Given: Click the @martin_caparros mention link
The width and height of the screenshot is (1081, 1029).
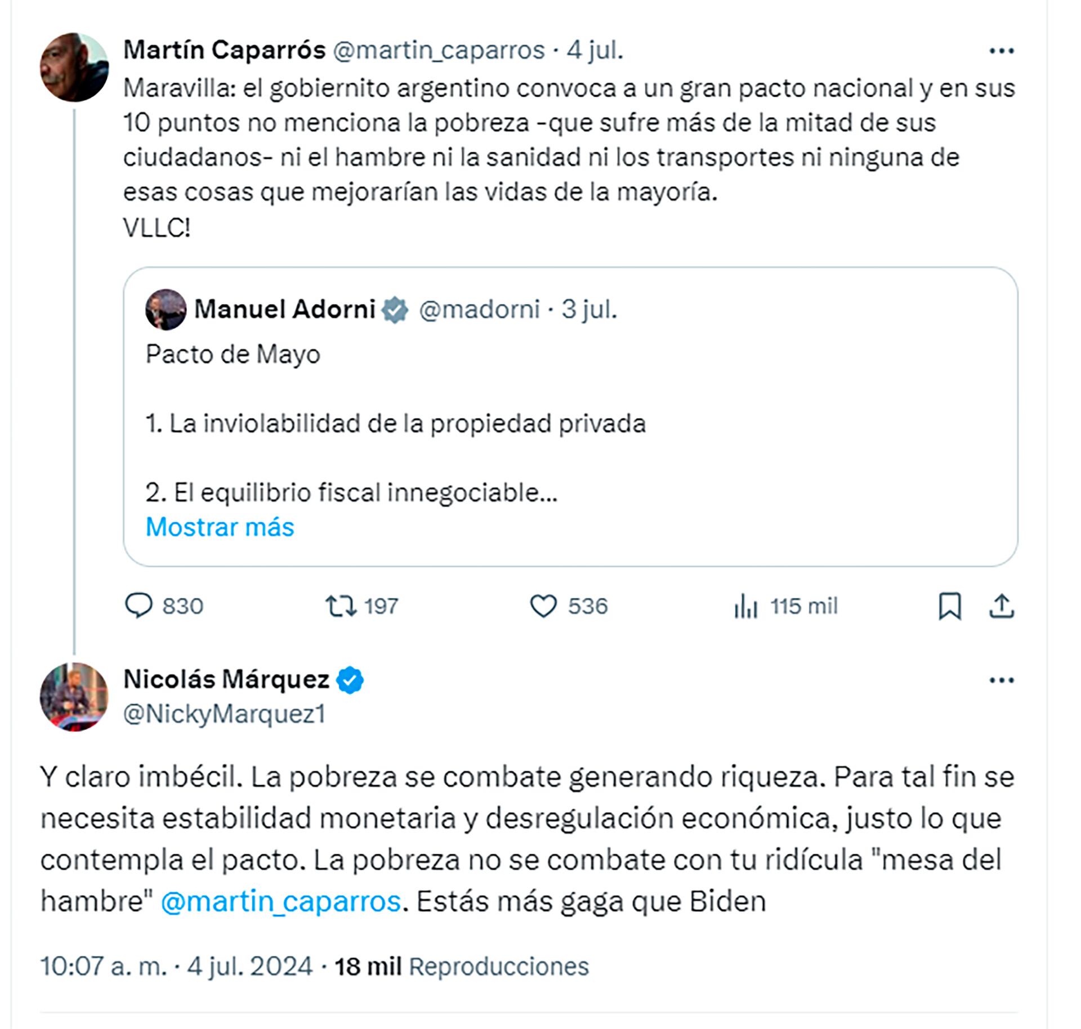Looking at the screenshot, I should (x=280, y=901).
